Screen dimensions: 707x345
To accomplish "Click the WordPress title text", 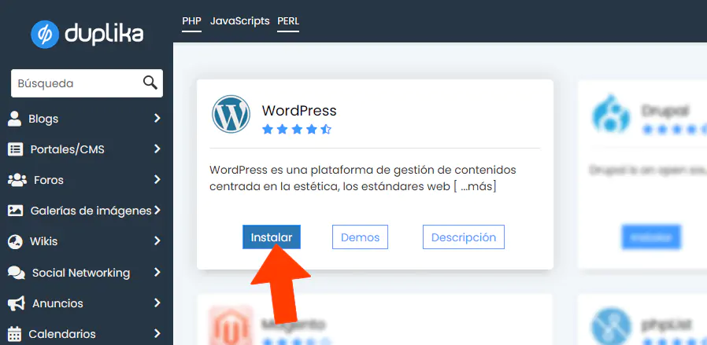I will click(x=299, y=111).
